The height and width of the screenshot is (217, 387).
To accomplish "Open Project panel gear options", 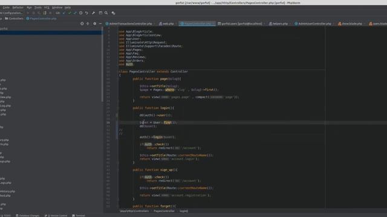I will 94,24.
